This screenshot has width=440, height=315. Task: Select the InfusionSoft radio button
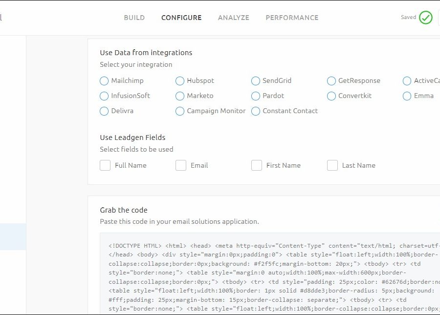[104, 96]
